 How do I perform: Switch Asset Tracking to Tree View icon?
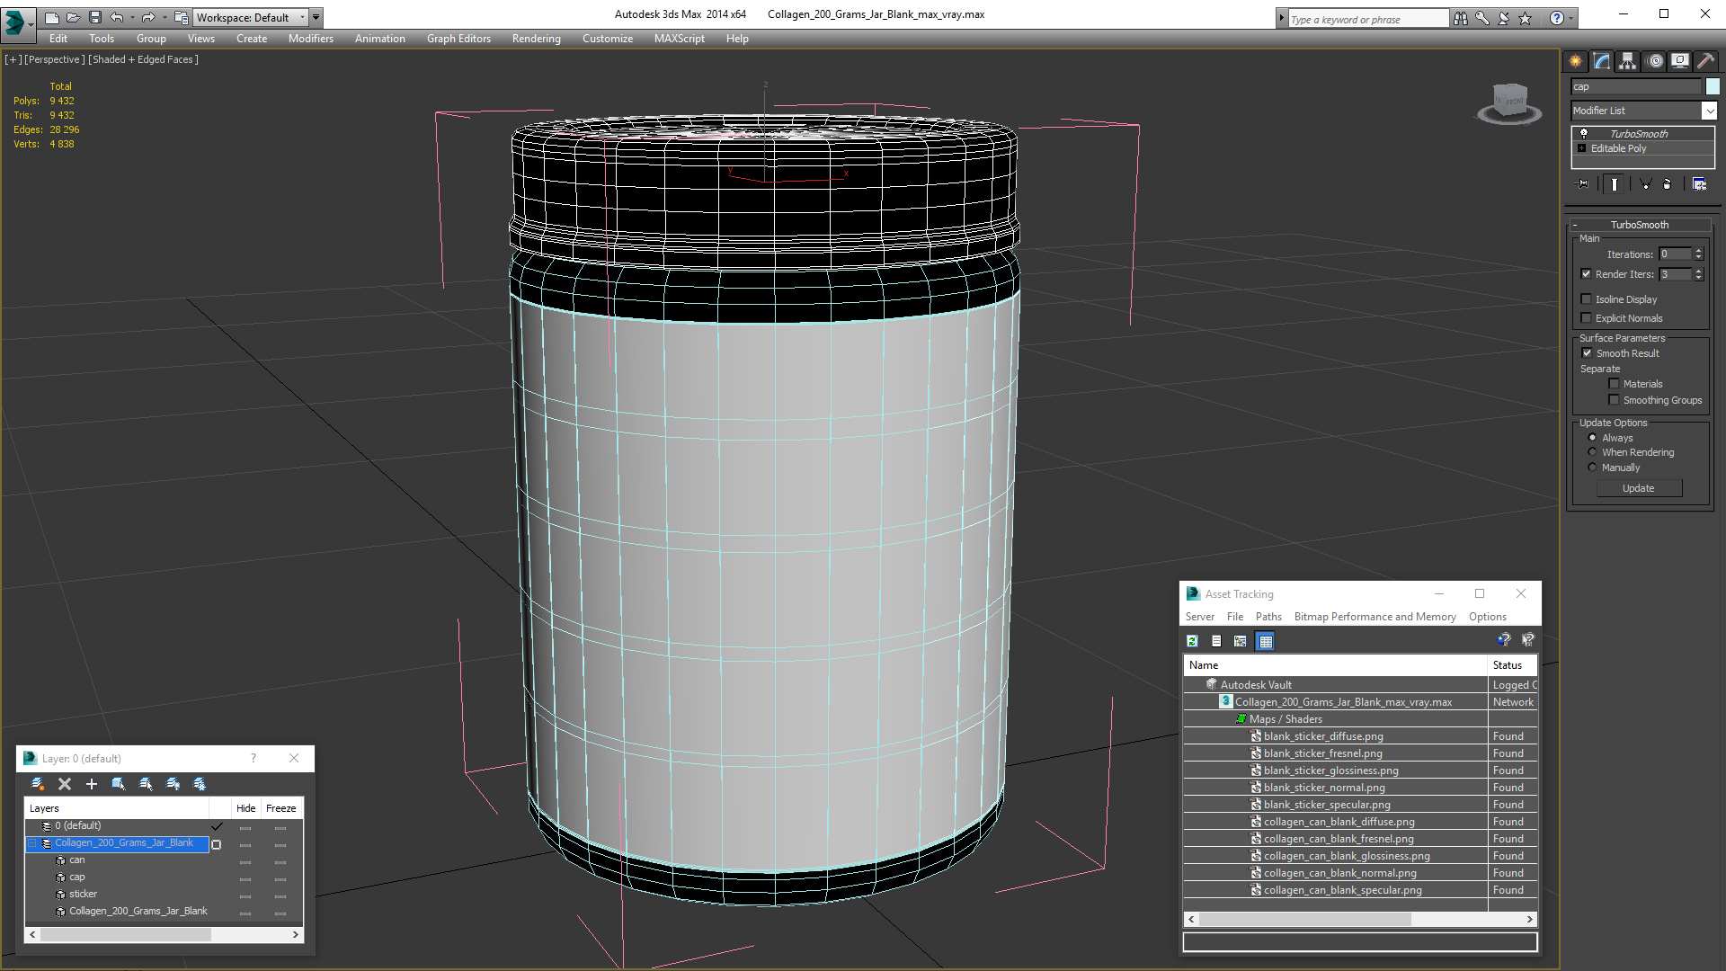tap(1241, 641)
